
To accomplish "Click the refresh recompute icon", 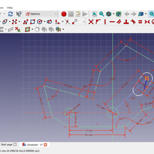I will point(10,14).
